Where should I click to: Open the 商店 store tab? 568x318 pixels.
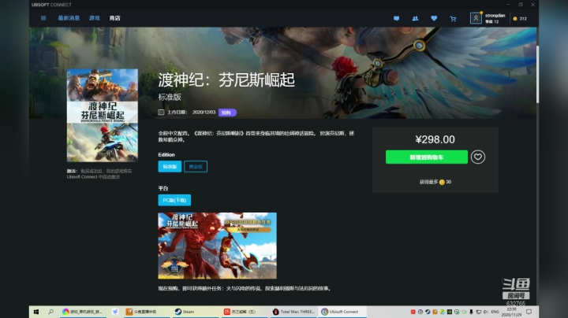tap(115, 18)
